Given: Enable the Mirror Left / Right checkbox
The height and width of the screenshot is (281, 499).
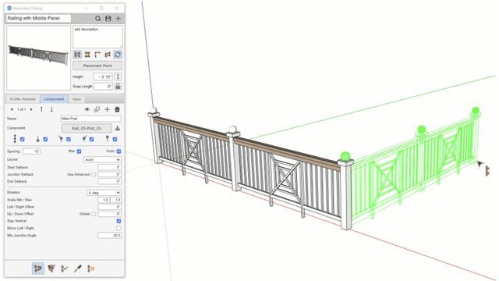Looking at the screenshot, I should tap(119, 229).
